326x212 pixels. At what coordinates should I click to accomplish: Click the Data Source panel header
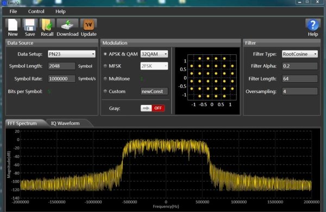[52, 43]
